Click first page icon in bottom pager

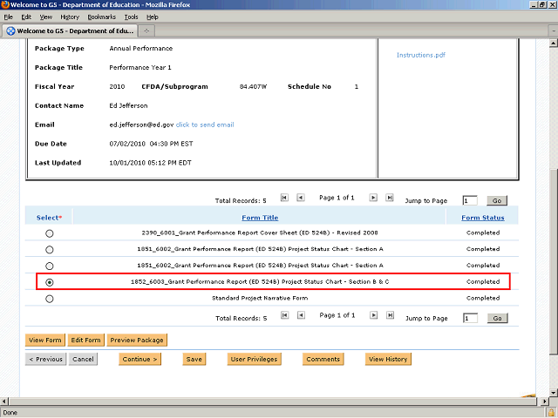[287, 317]
